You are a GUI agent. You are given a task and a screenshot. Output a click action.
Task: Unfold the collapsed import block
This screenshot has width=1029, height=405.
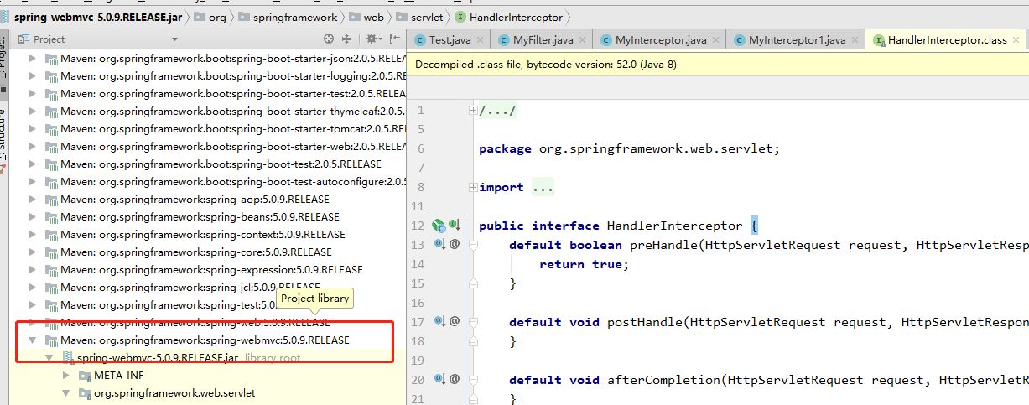coord(473,187)
